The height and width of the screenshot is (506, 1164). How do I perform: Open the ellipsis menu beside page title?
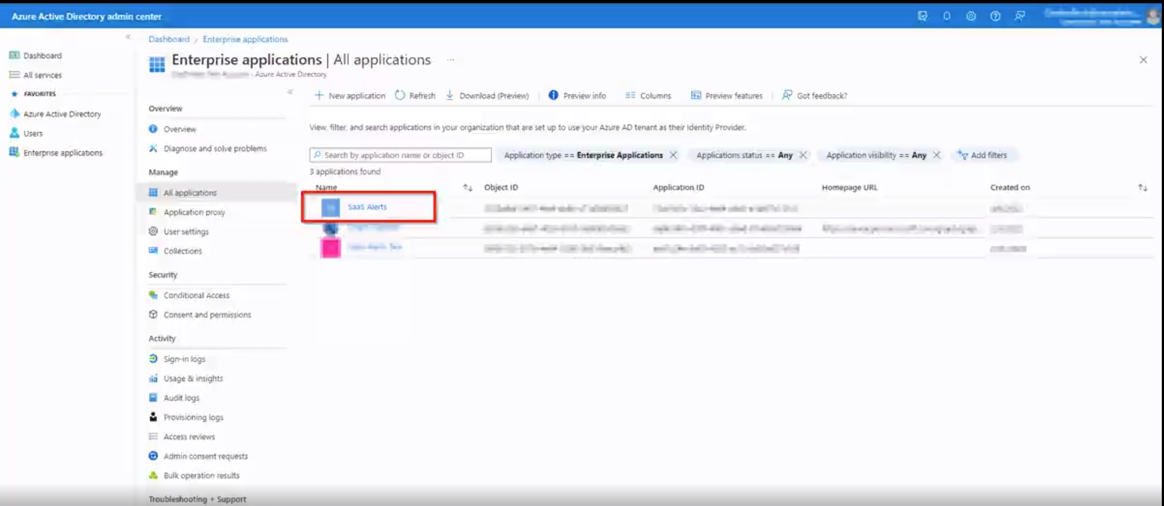pos(450,60)
